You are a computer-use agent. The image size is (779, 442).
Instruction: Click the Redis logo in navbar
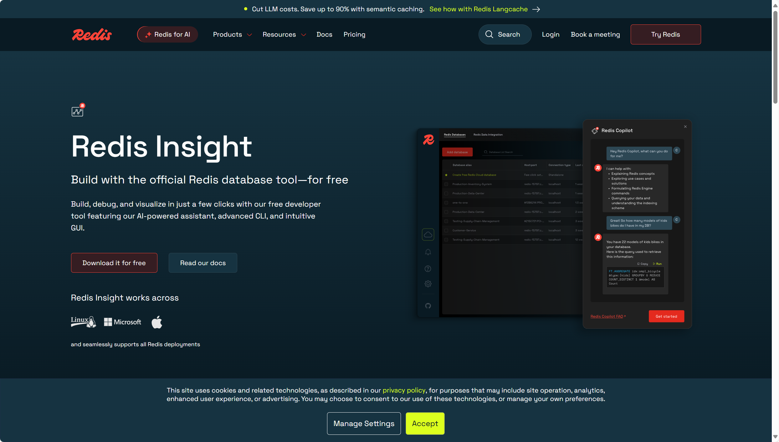pyautogui.click(x=92, y=34)
